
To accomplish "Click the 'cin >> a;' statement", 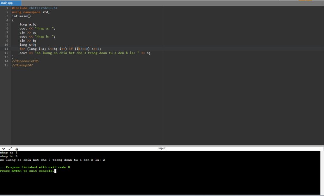I will coord(28,32).
